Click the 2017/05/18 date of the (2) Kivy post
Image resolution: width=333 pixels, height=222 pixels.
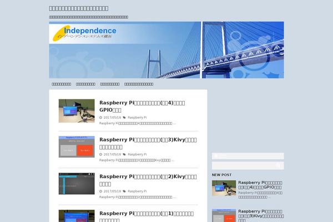(112, 191)
